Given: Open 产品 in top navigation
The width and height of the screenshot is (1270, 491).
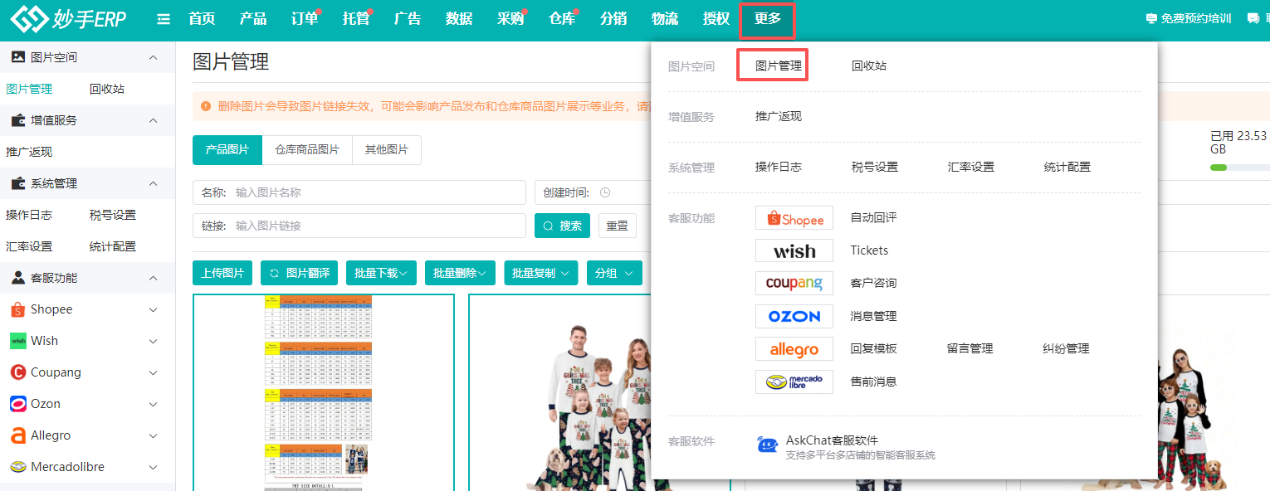Looking at the screenshot, I should click(253, 19).
